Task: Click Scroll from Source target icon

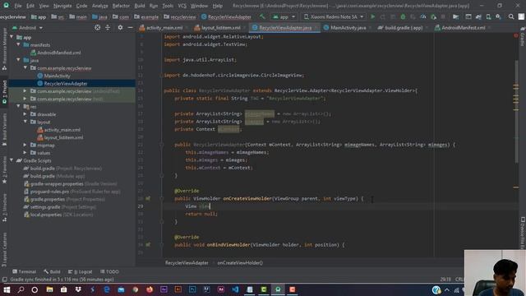Action: (x=97, y=28)
